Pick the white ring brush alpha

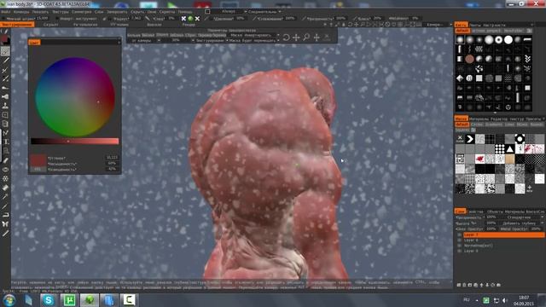(498, 40)
